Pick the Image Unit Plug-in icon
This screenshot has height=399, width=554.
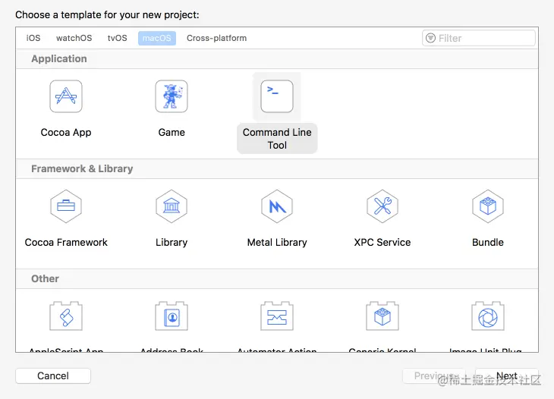click(488, 316)
